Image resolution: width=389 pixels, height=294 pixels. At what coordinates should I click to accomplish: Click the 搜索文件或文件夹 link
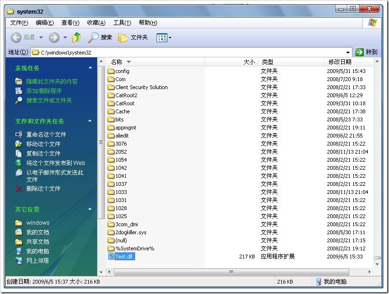49,101
